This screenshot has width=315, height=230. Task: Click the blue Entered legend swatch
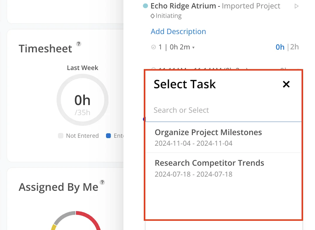coord(108,136)
